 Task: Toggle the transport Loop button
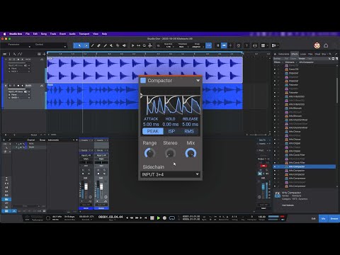(172, 218)
